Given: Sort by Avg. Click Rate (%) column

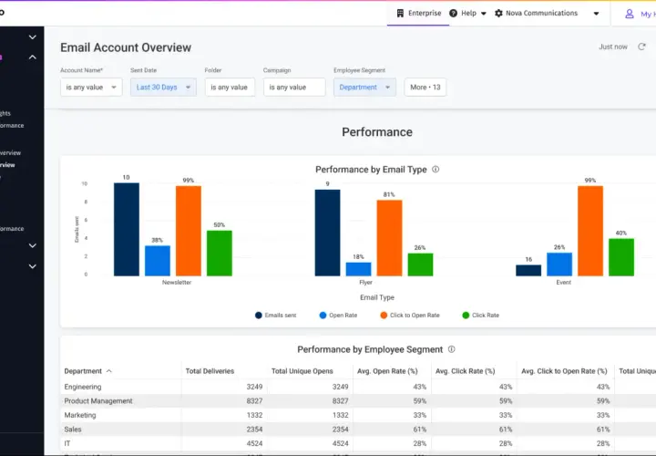Looking at the screenshot, I should point(466,371).
